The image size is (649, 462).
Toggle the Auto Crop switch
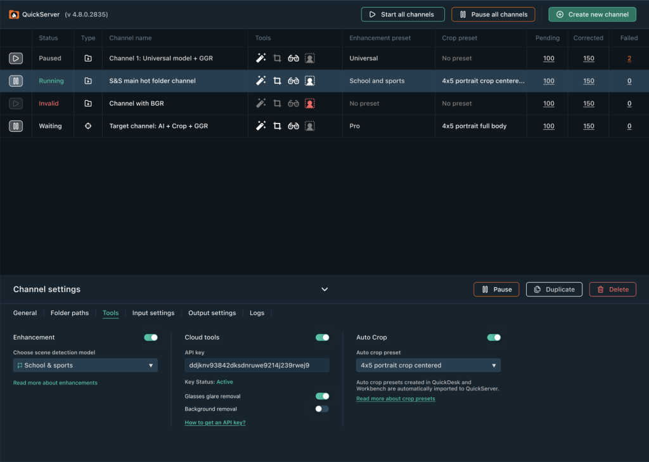[x=494, y=337]
